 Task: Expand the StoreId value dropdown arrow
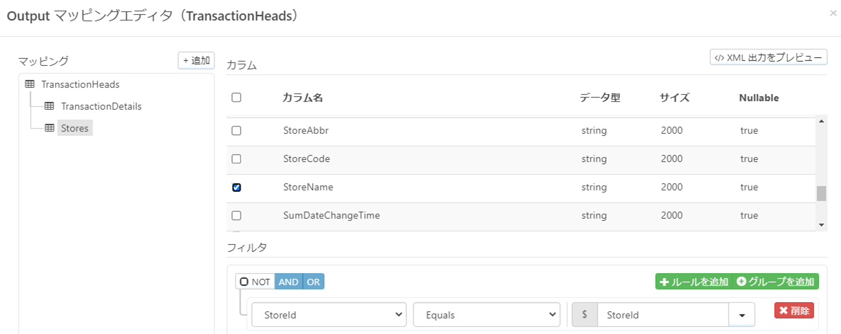[x=742, y=315]
